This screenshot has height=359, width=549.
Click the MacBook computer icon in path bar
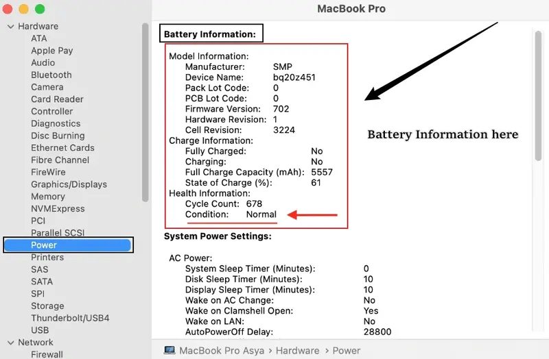(x=170, y=350)
